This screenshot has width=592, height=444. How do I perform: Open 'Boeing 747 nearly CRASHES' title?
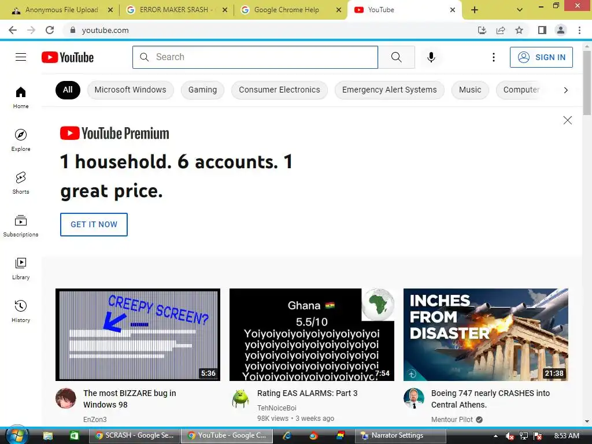click(x=490, y=399)
